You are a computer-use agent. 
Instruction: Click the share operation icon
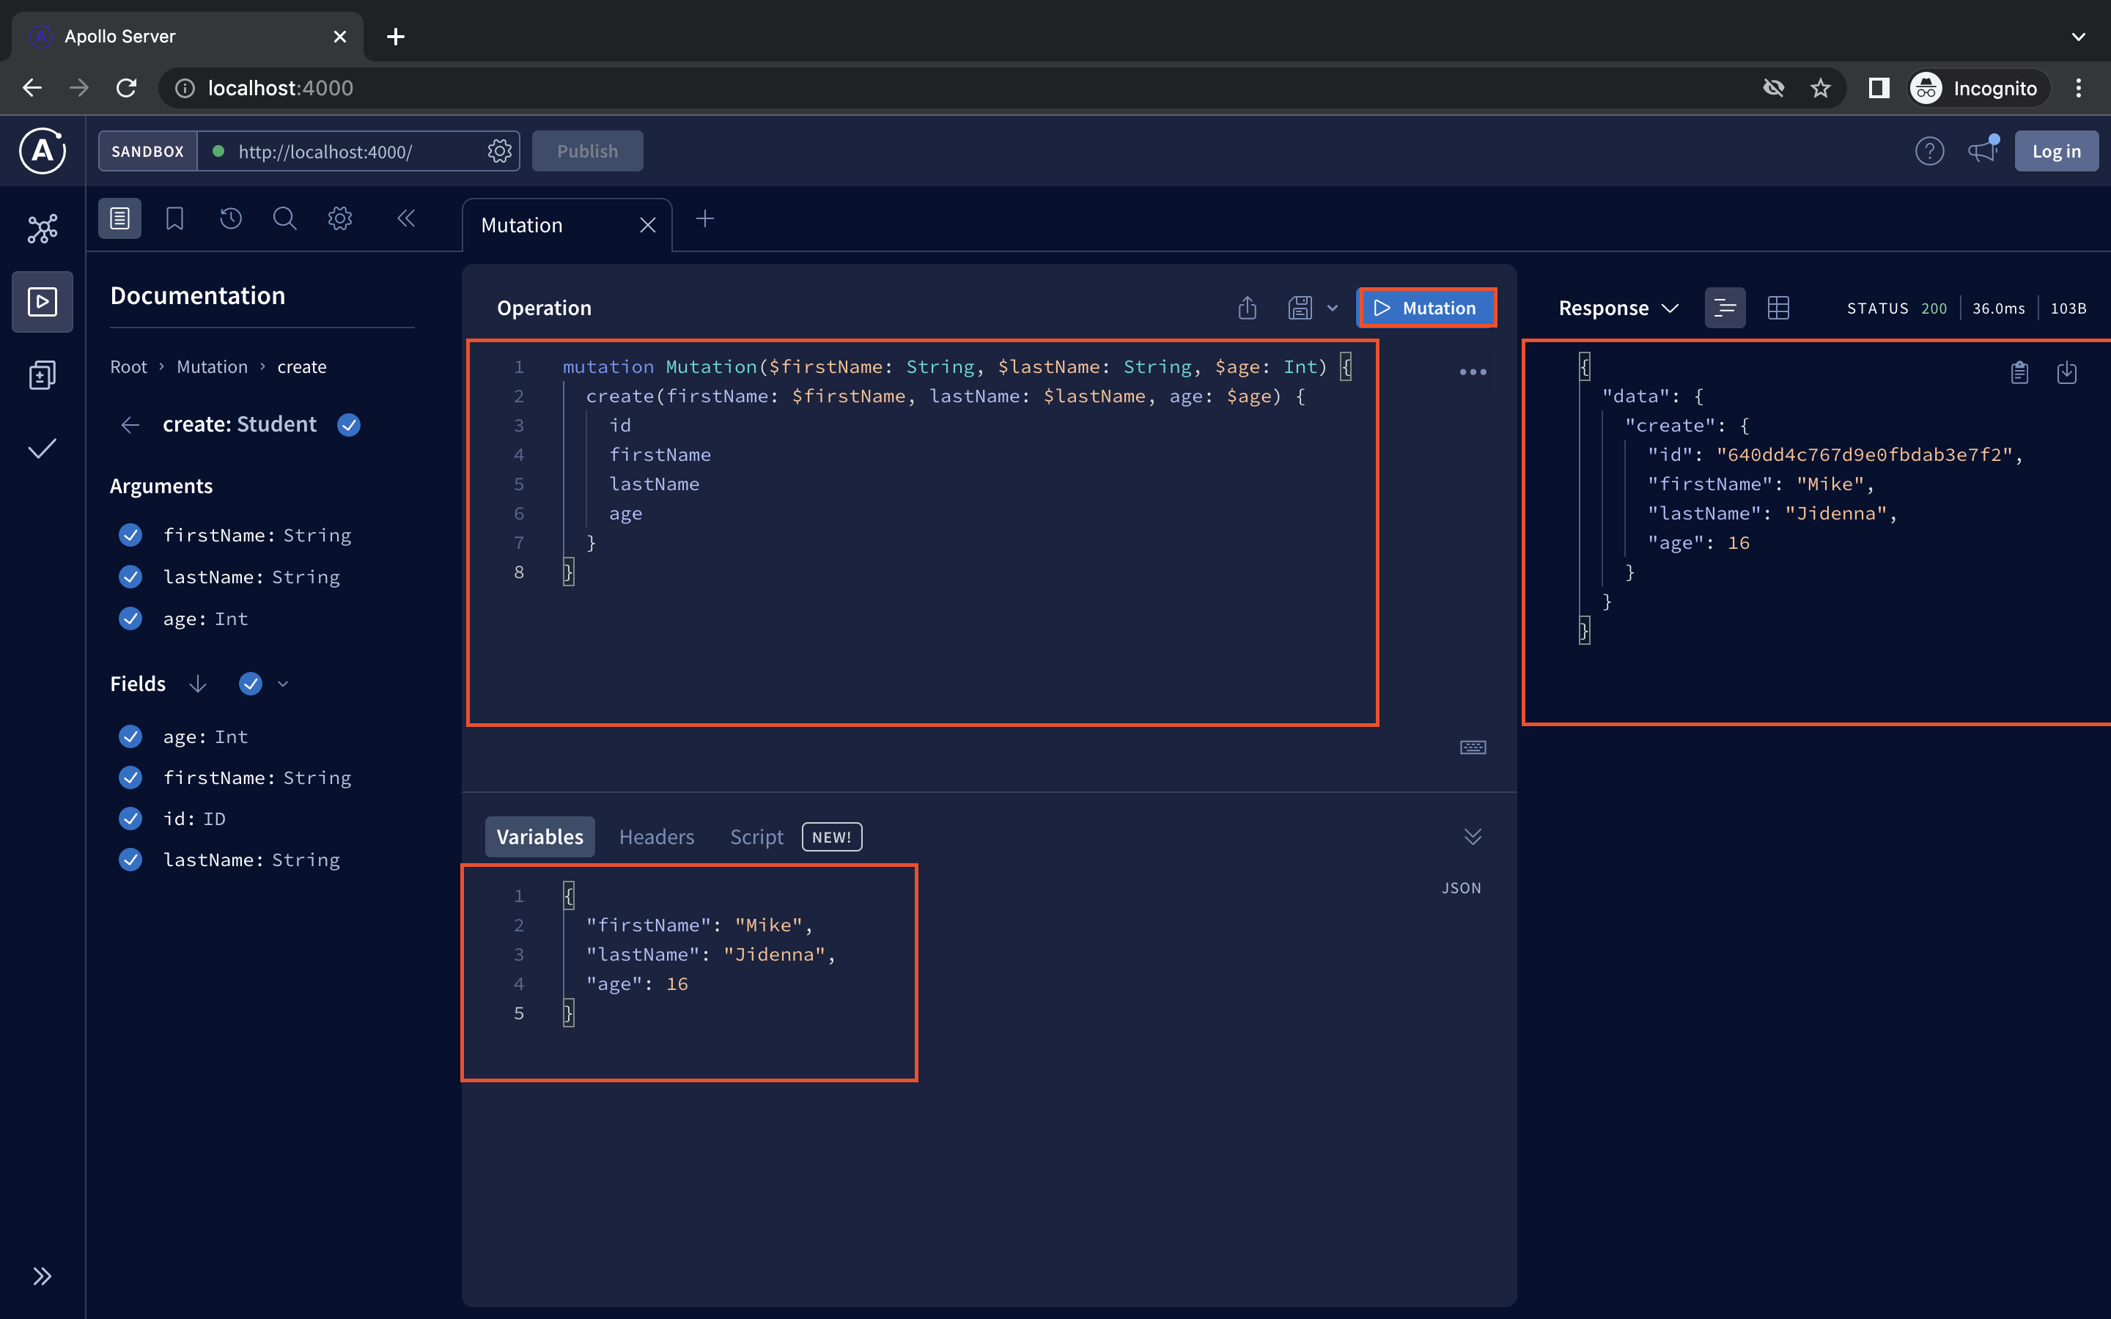[x=1248, y=308]
